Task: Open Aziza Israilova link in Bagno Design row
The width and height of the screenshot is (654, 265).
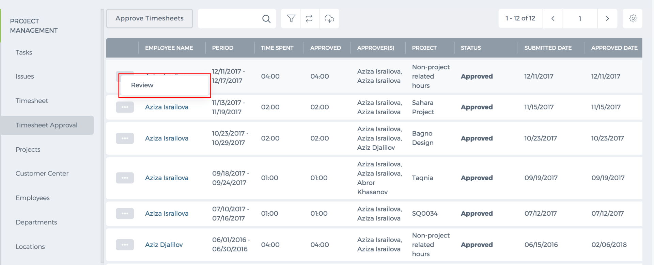Action: pyautogui.click(x=167, y=138)
